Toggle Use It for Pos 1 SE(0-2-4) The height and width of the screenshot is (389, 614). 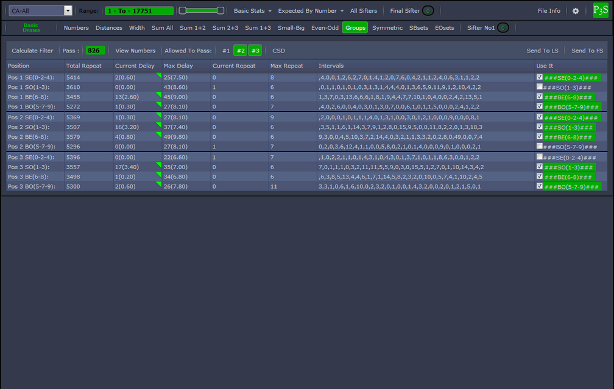click(x=540, y=77)
